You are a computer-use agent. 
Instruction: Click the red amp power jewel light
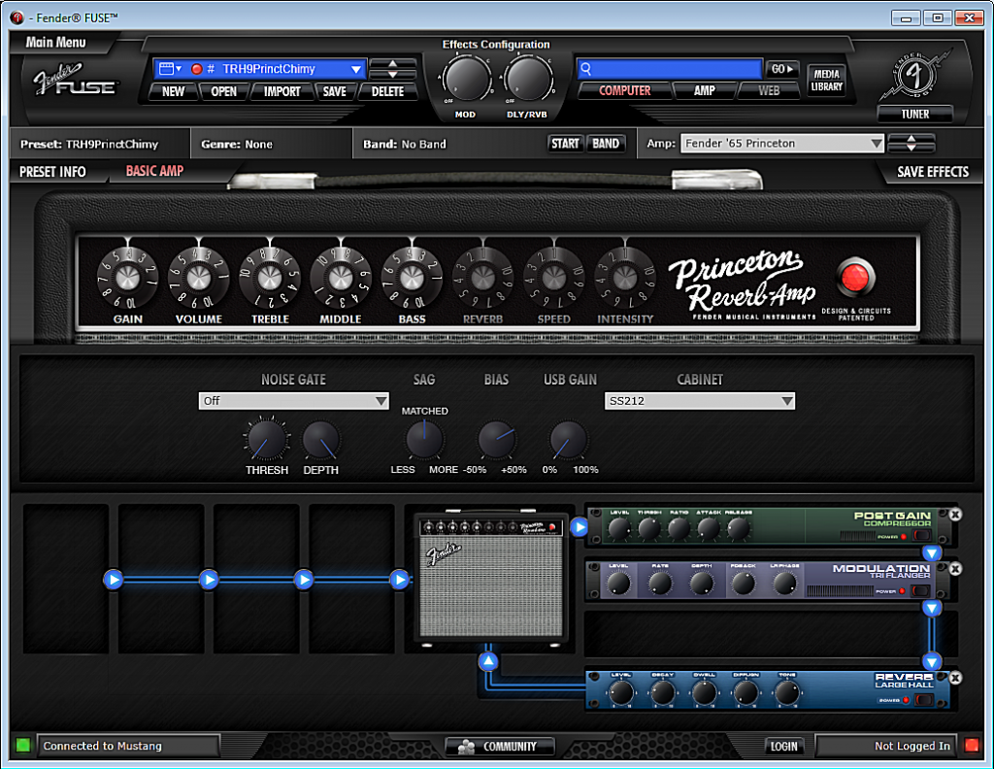tap(854, 278)
